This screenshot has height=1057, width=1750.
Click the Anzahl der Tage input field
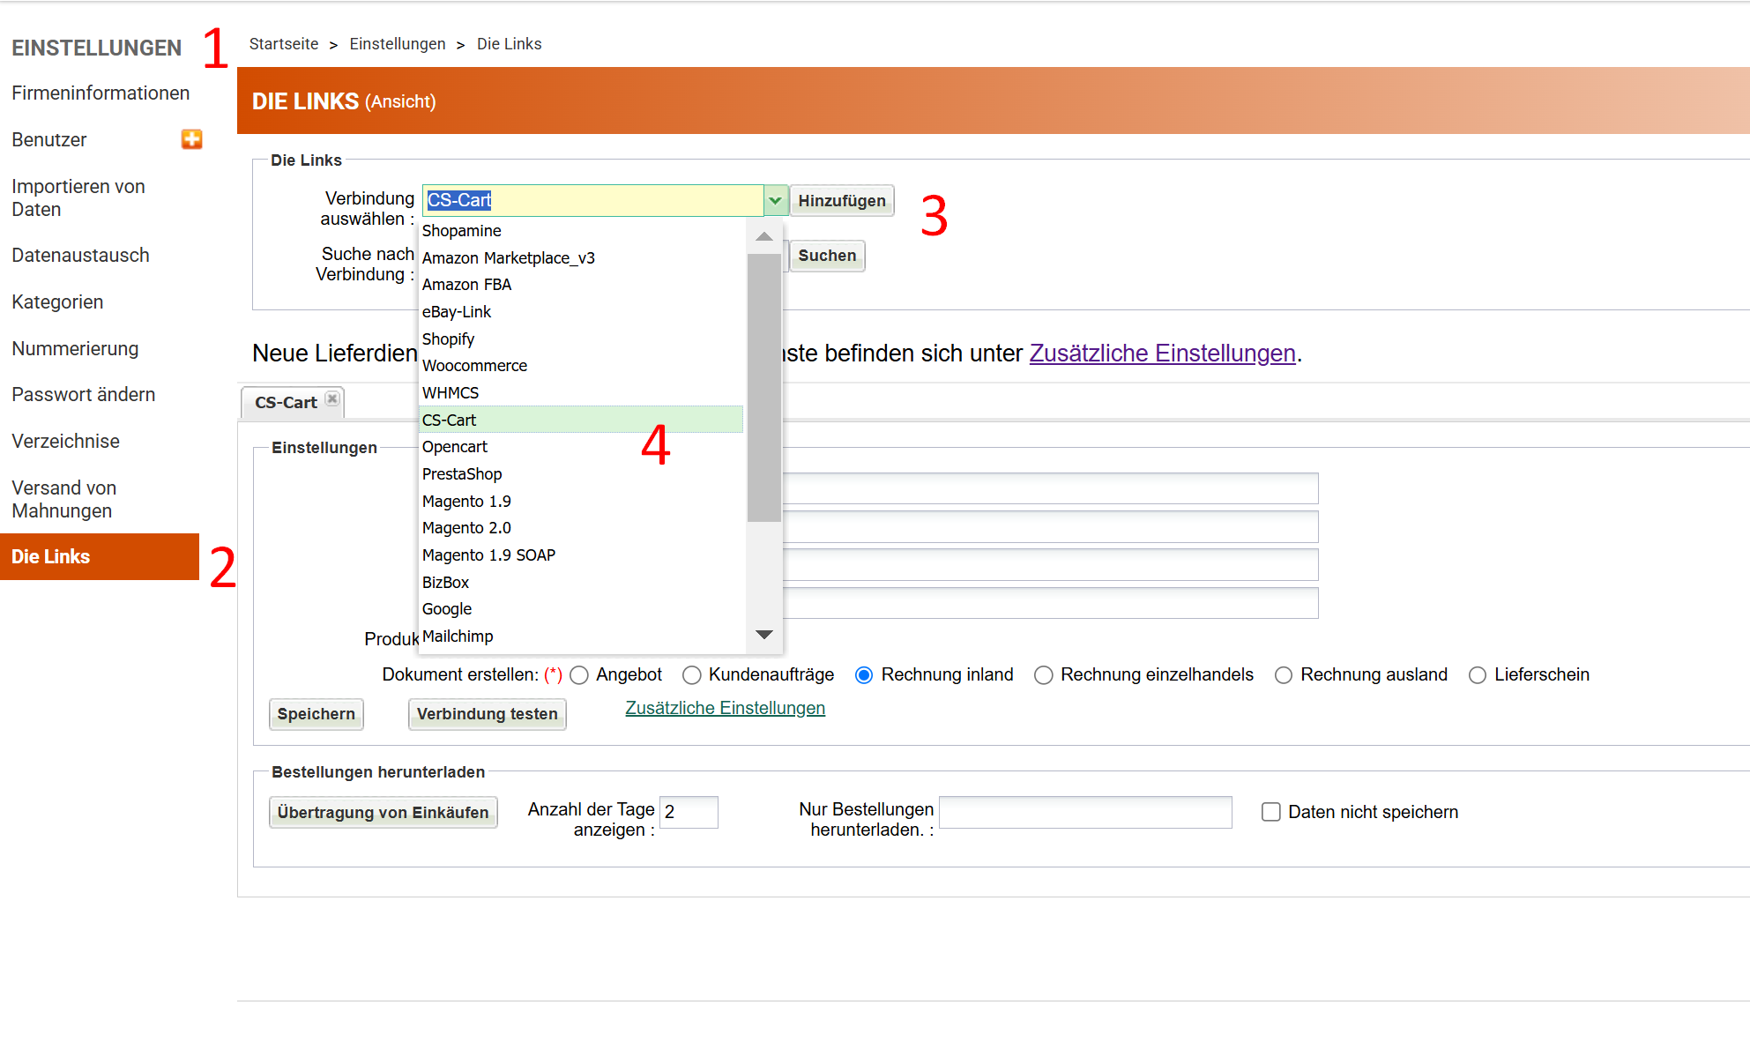[689, 812]
